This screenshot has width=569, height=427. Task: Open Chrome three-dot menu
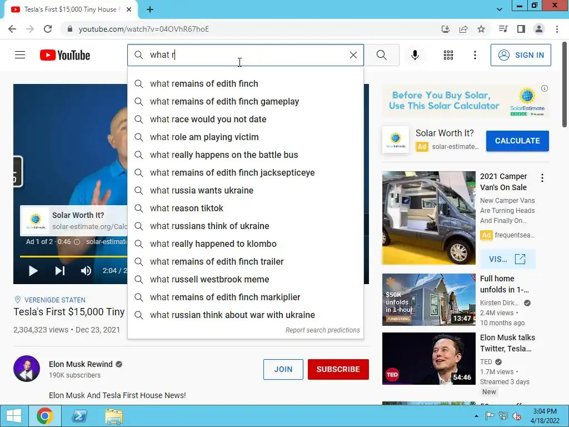[557, 29]
